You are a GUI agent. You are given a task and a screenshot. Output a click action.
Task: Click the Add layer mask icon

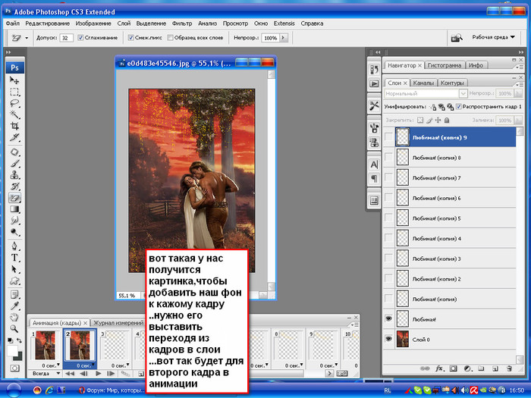point(454,368)
